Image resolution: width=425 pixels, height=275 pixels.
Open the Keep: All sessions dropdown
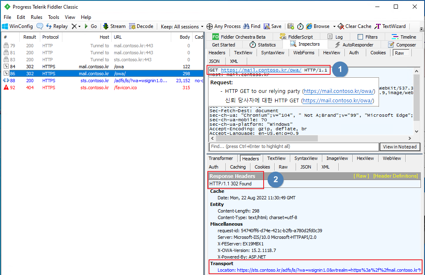[x=182, y=27]
